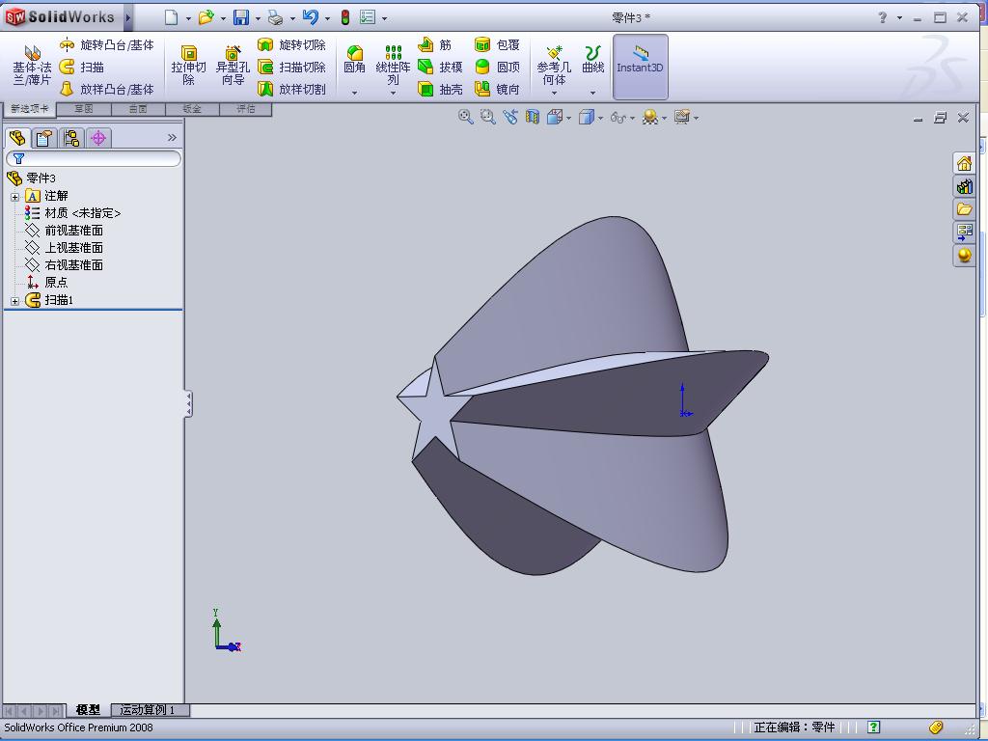988x741 pixels.
Task: Open the 曲线 curves tool
Action: coord(593,60)
